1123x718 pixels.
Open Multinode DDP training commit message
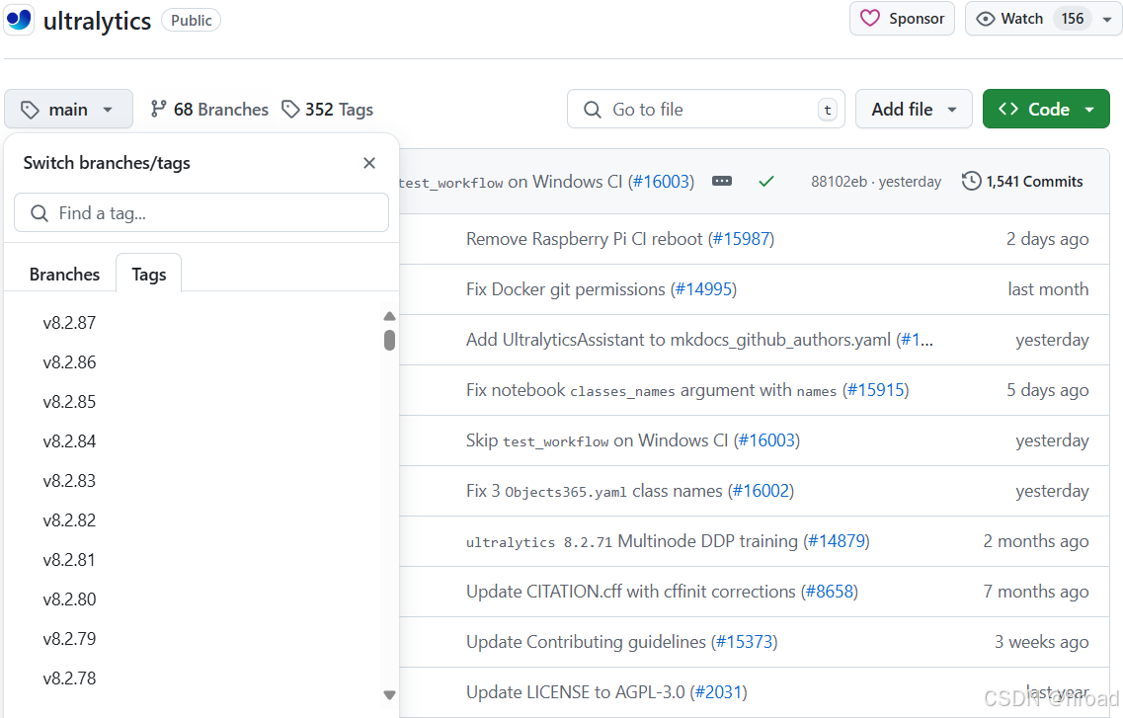(632, 541)
